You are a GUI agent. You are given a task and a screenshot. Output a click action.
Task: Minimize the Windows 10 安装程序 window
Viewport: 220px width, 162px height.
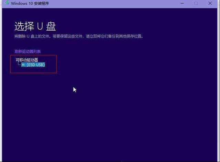(182, 3)
